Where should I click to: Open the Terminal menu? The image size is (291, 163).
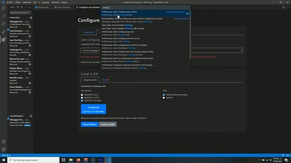pos(55,2)
